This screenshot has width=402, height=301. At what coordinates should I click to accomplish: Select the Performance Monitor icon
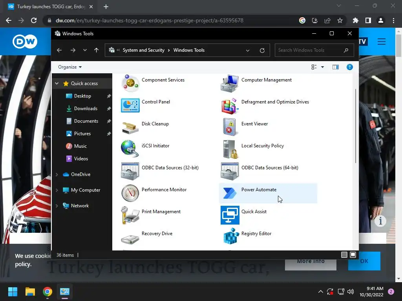[130, 193]
